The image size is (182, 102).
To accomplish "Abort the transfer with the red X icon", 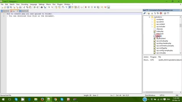I will point(161,13).
